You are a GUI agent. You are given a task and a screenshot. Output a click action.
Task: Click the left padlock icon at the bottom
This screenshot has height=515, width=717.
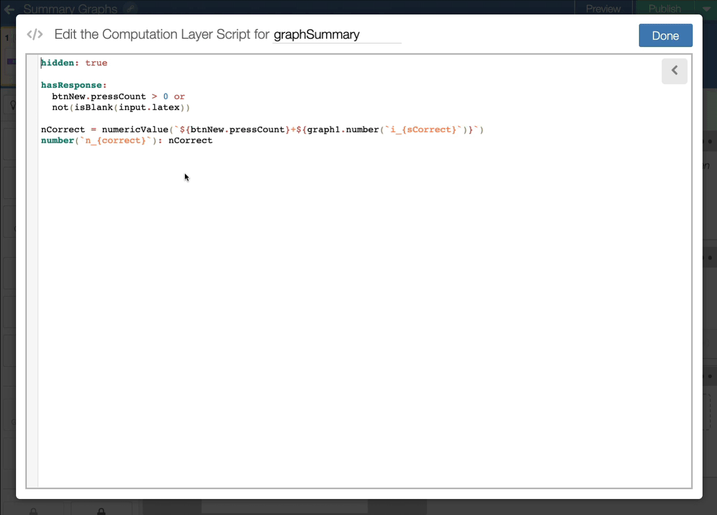click(33, 510)
